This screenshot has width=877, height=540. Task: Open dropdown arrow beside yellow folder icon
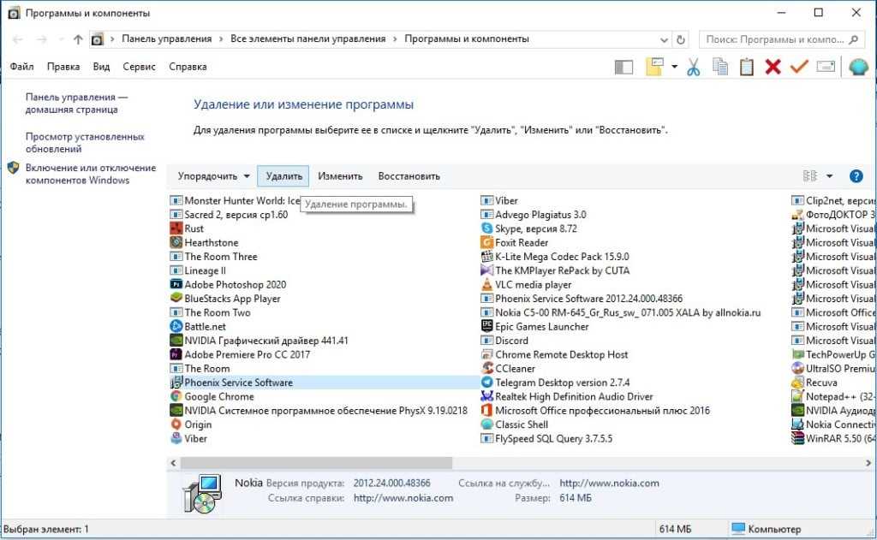675,67
